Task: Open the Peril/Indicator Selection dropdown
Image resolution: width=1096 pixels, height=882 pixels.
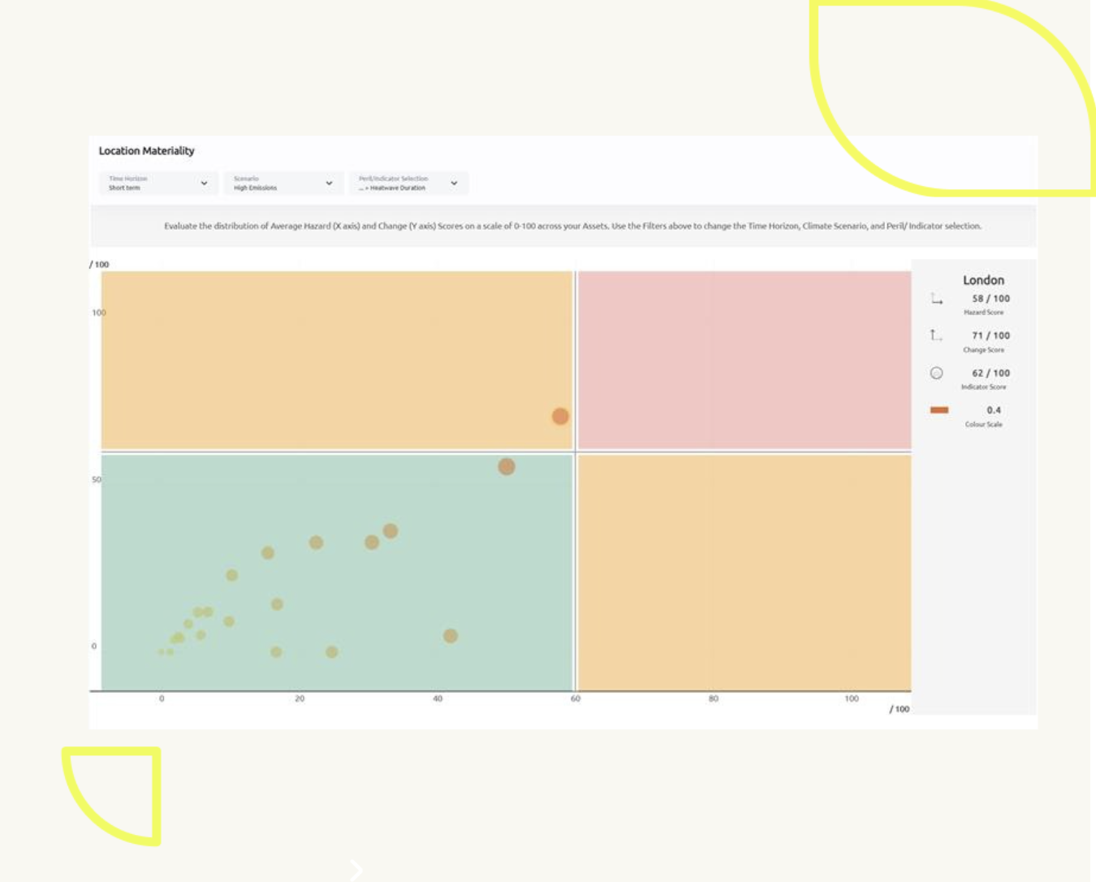Action: click(408, 183)
